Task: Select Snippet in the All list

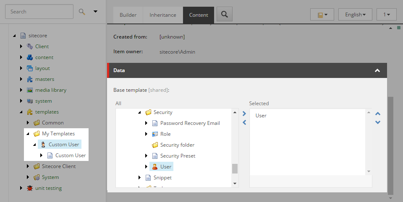Action: (x=162, y=178)
